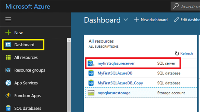Open MyFirstSQLAzureDB_Copy database

coord(120,83)
